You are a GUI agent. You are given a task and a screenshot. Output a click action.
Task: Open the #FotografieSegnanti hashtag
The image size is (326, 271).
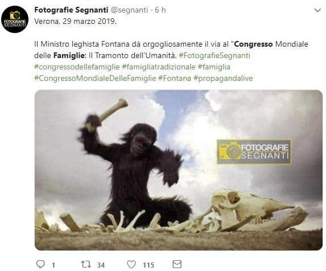click(x=214, y=56)
